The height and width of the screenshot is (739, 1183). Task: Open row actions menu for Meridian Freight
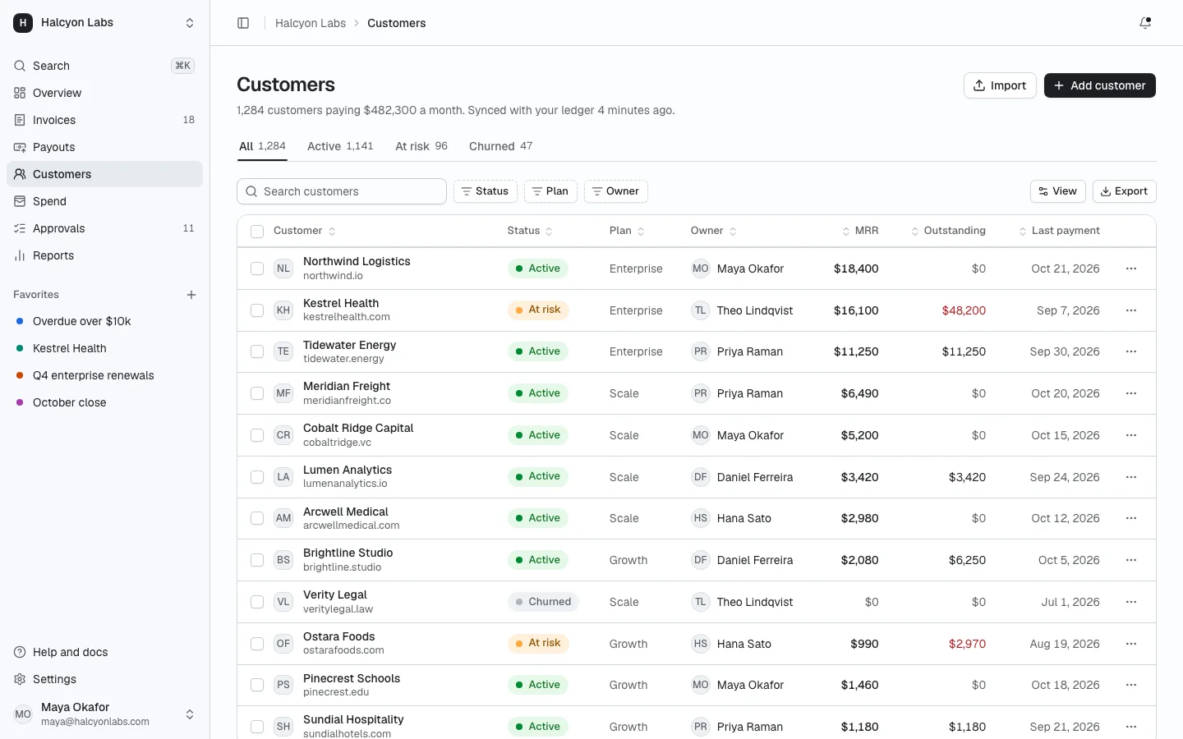(1131, 393)
